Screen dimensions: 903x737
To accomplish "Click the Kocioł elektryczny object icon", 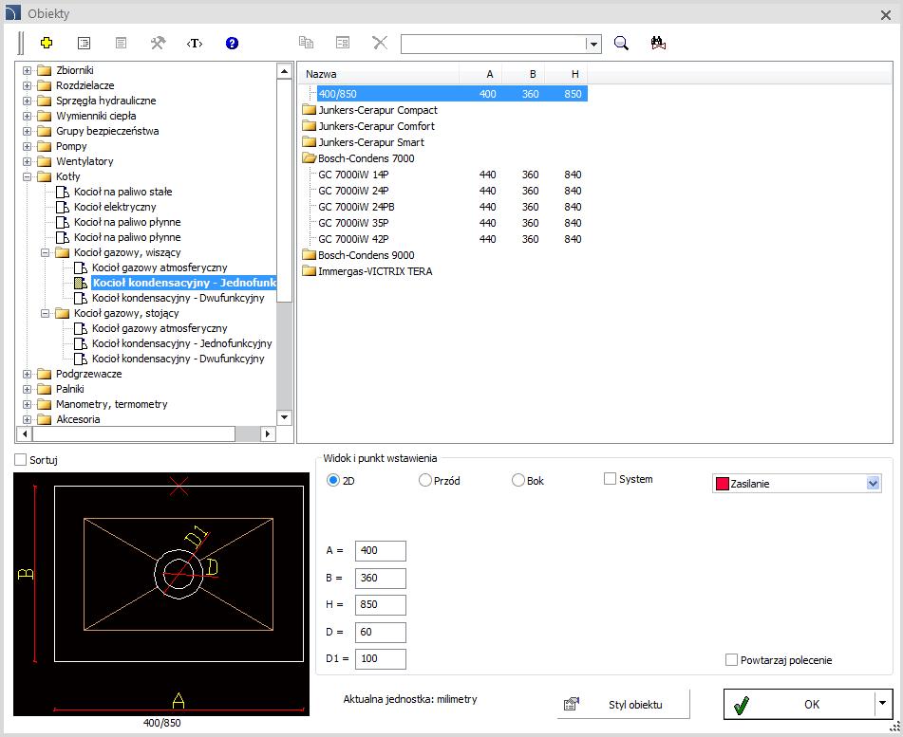I will (x=63, y=207).
